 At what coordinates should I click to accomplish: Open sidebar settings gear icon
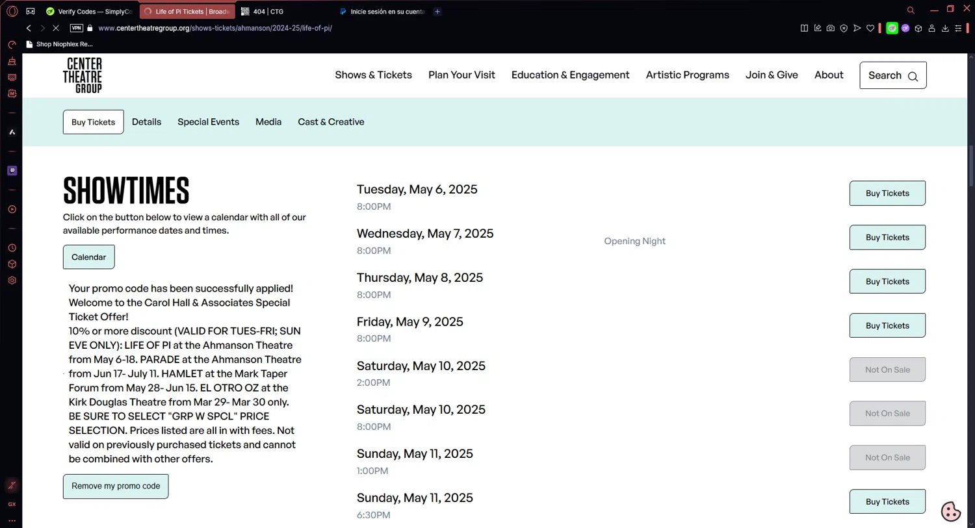pyautogui.click(x=12, y=281)
